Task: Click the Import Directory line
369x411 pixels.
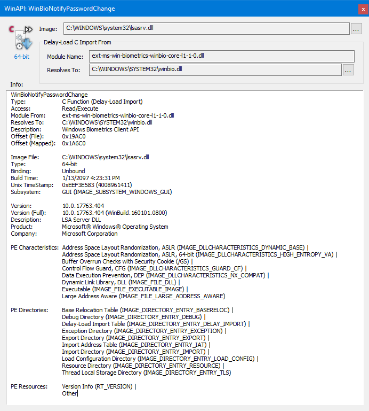Action: pyautogui.click(x=135, y=352)
